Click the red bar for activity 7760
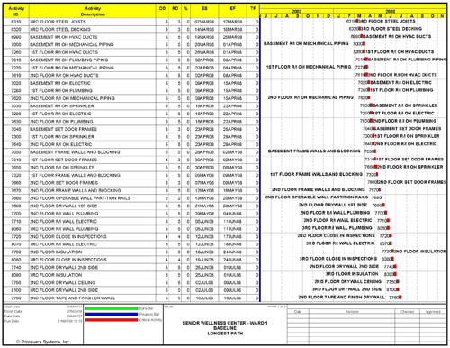Viewport: 450px width, 348px height. point(400,298)
